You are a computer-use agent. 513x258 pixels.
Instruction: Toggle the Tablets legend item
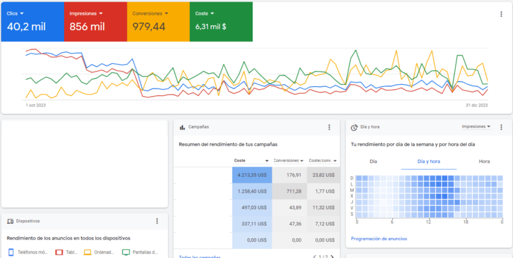click(x=62, y=252)
